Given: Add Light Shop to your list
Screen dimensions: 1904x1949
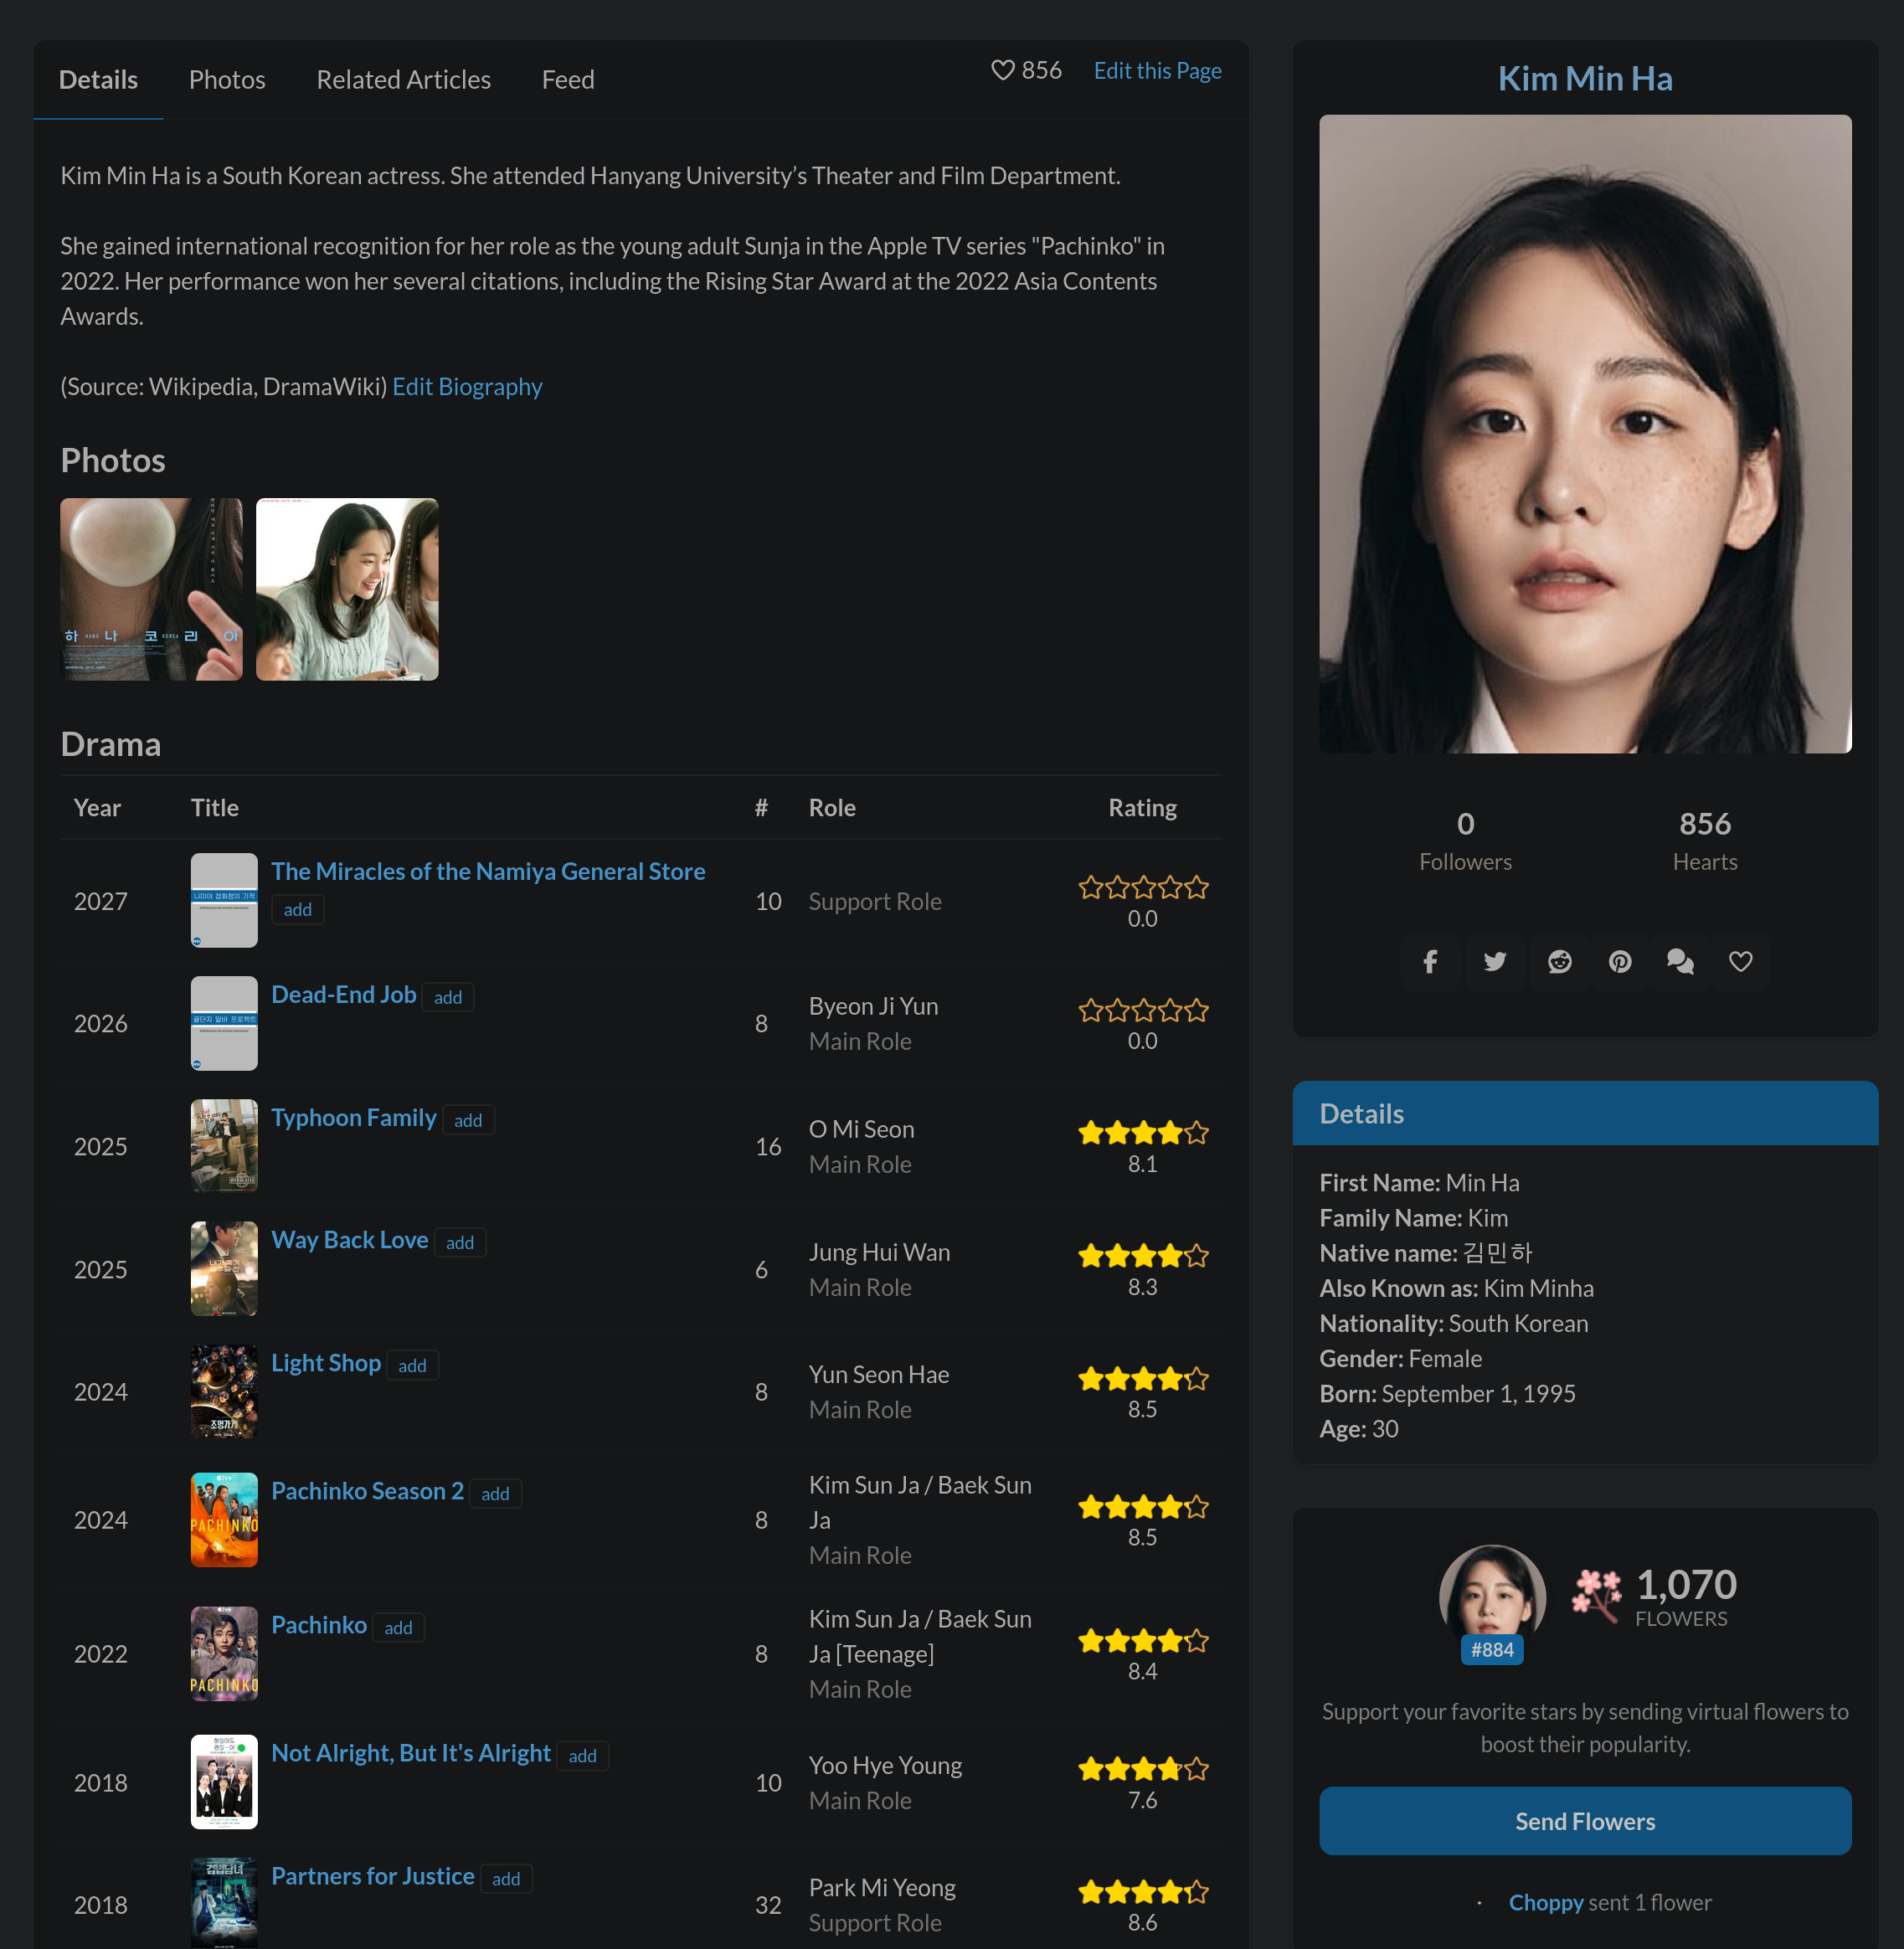Looking at the screenshot, I should click(x=412, y=1366).
